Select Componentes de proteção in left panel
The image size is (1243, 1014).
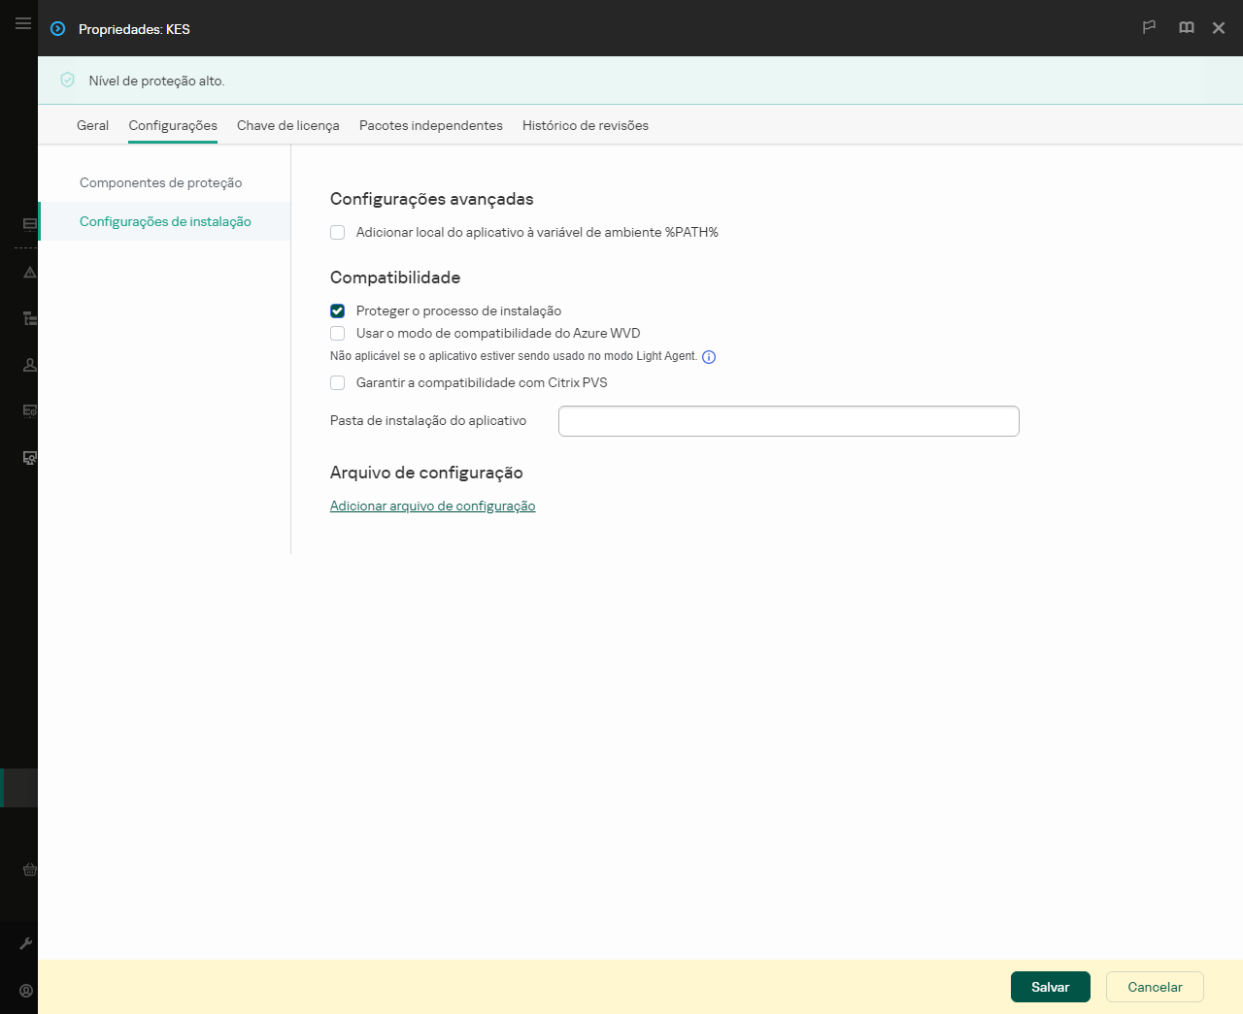pyautogui.click(x=162, y=182)
